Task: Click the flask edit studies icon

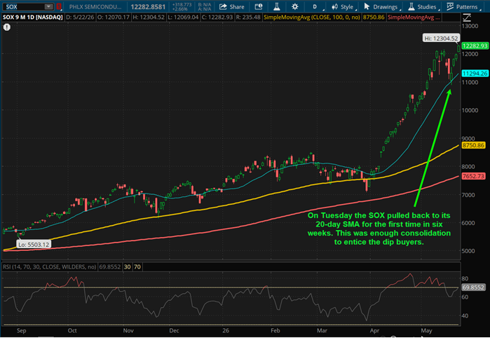Action: pyautogui.click(x=277, y=6)
